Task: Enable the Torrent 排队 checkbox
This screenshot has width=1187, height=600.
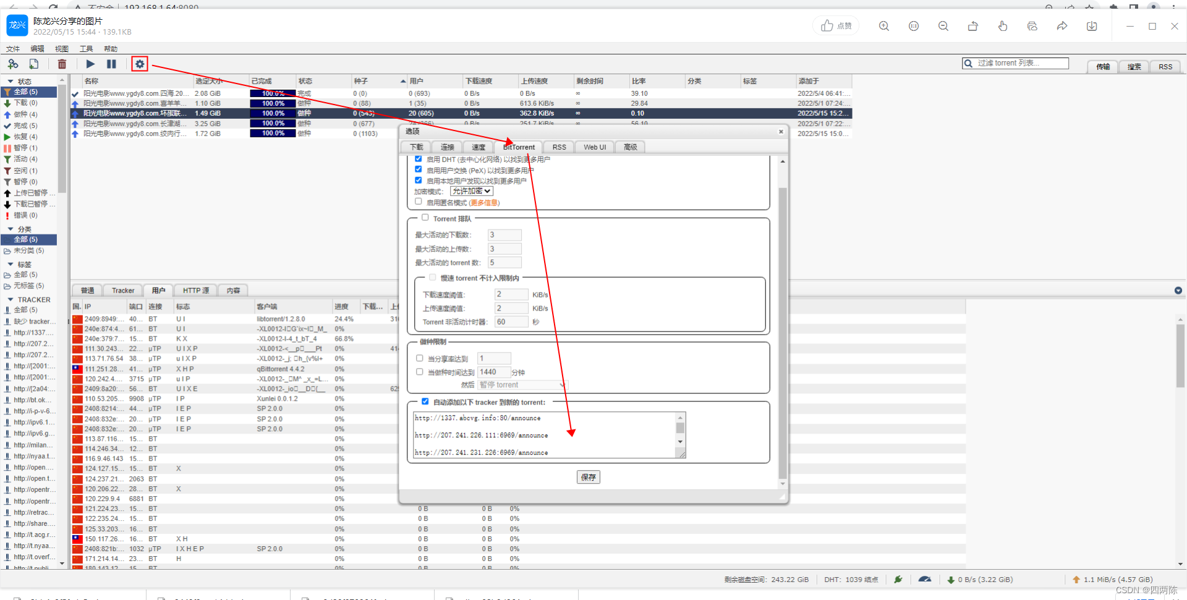Action: point(425,218)
